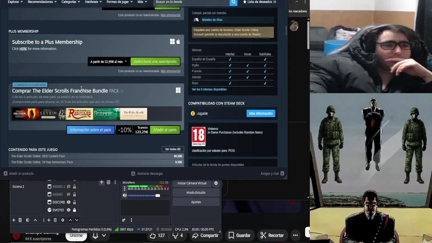Toggle visibility of MEMES source
Screen dimensions: 432x243
(x=69, y=194)
